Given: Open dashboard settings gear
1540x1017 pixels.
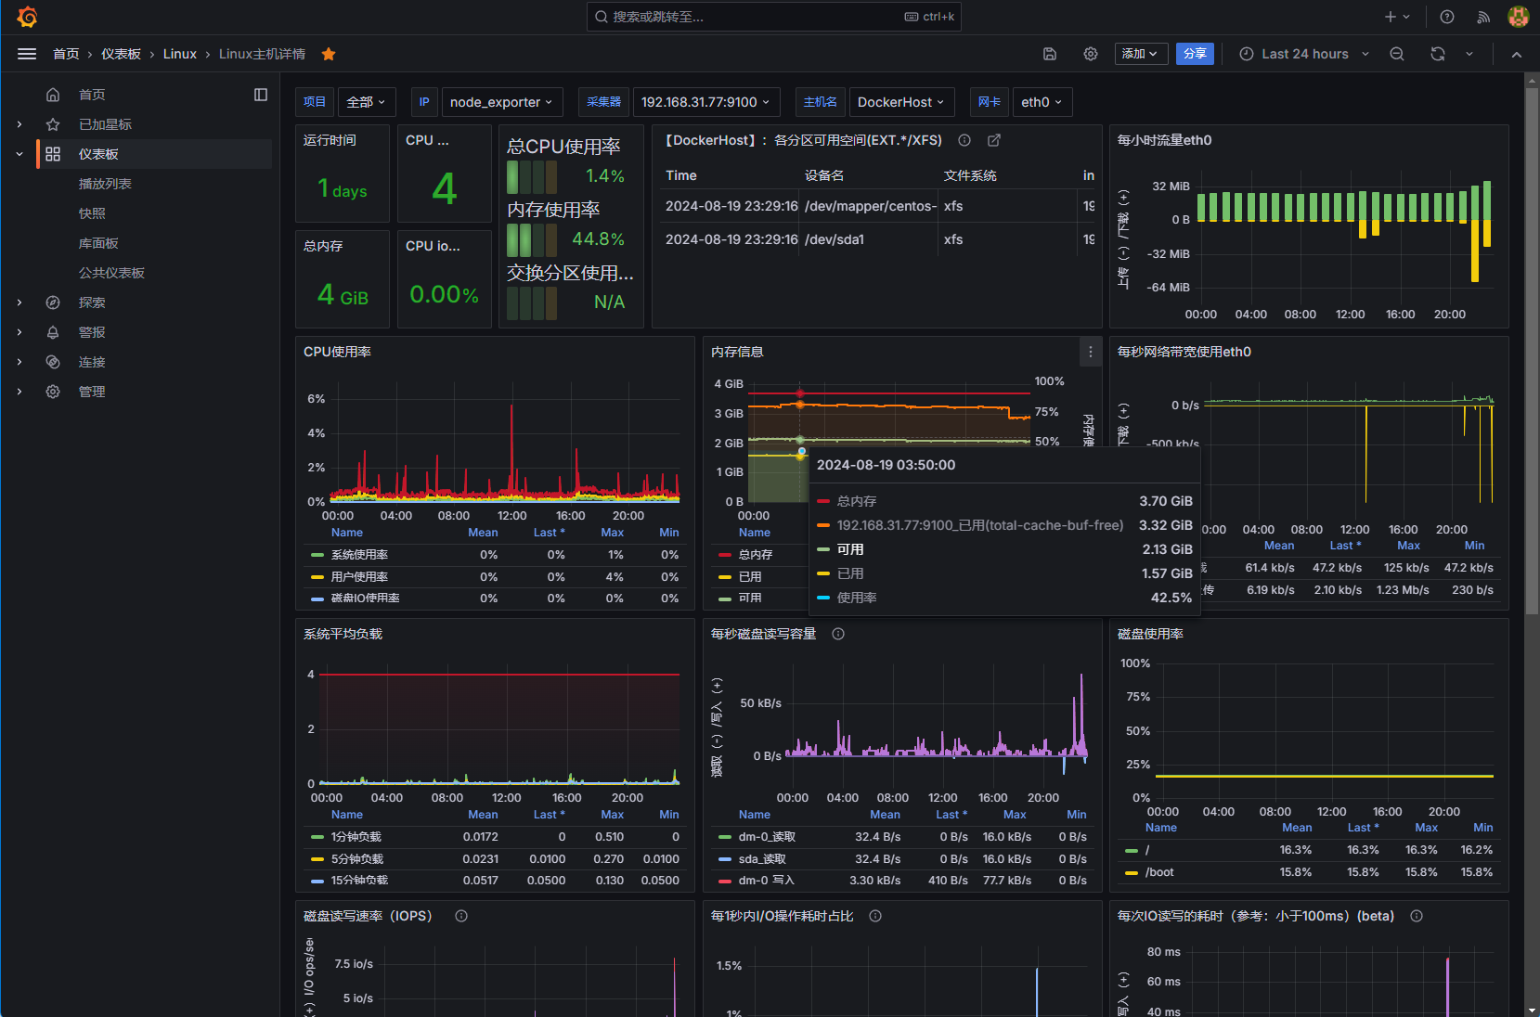Looking at the screenshot, I should pyautogui.click(x=1091, y=54).
